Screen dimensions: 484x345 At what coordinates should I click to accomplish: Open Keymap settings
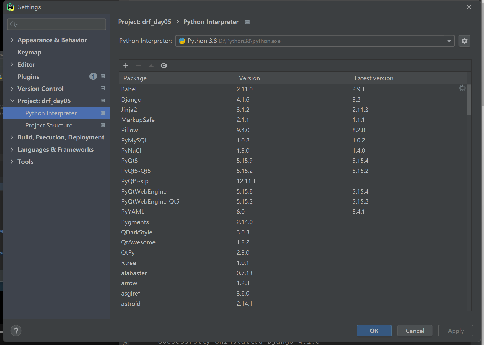[x=29, y=52]
